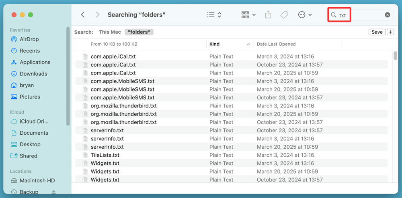402x198 pixels.
Task: Select com.apple.MobileSMS.txt opened March 20, 2025
Action: 232,89
